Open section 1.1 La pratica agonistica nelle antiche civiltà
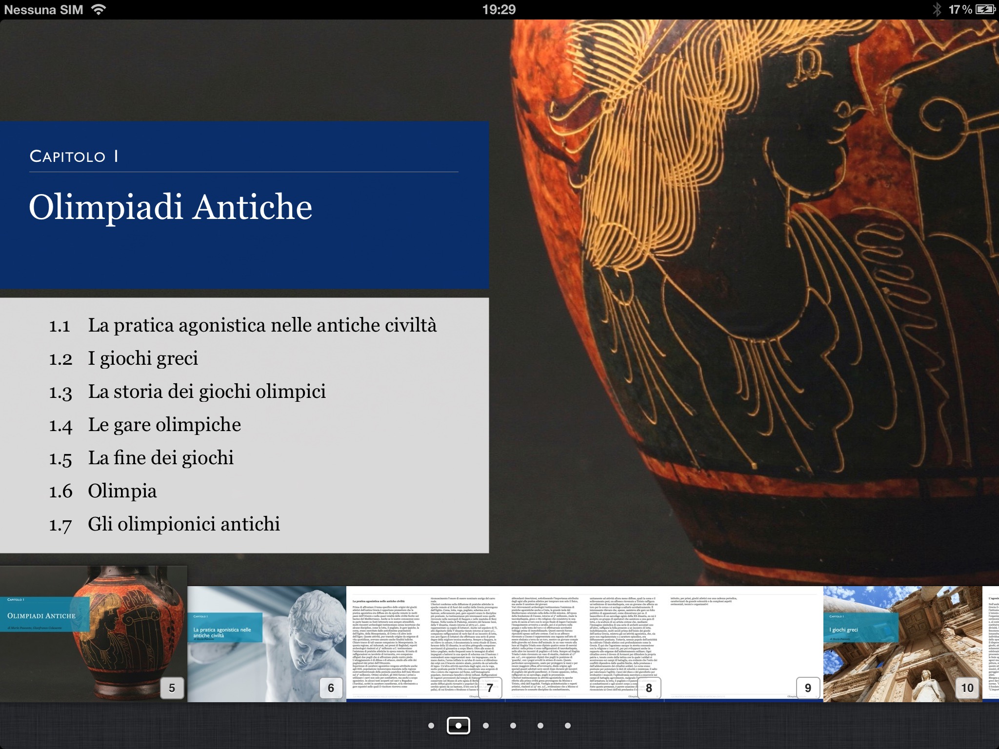Image resolution: width=999 pixels, height=749 pixels. (x=242, y=325)
